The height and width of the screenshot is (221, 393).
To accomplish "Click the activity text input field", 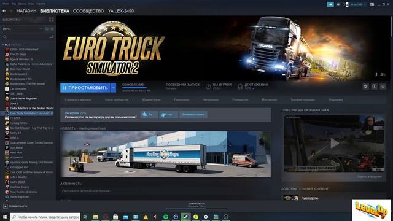I will coord(165,191).
